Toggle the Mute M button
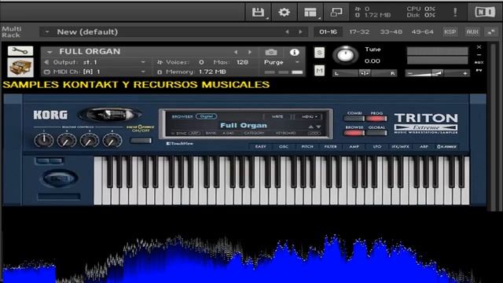The image size is (503, 283). [319, 70]
